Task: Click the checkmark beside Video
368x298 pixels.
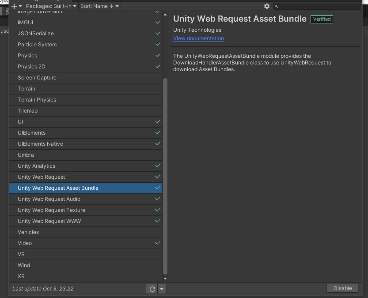Action: coord(157,243)
